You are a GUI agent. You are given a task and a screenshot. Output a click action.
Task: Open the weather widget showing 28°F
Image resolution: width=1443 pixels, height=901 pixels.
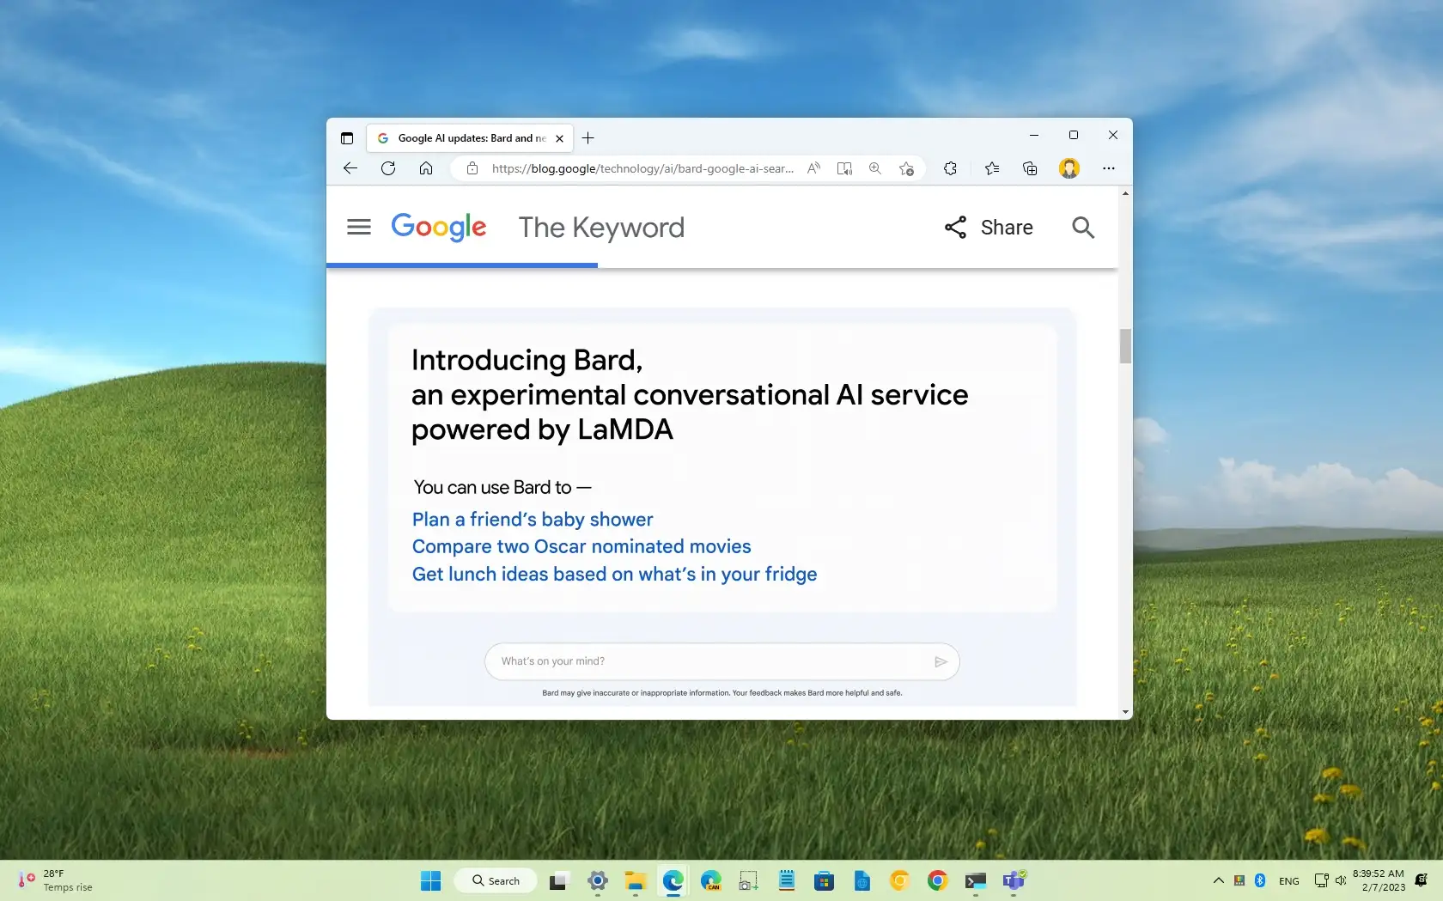click(55, 880)
